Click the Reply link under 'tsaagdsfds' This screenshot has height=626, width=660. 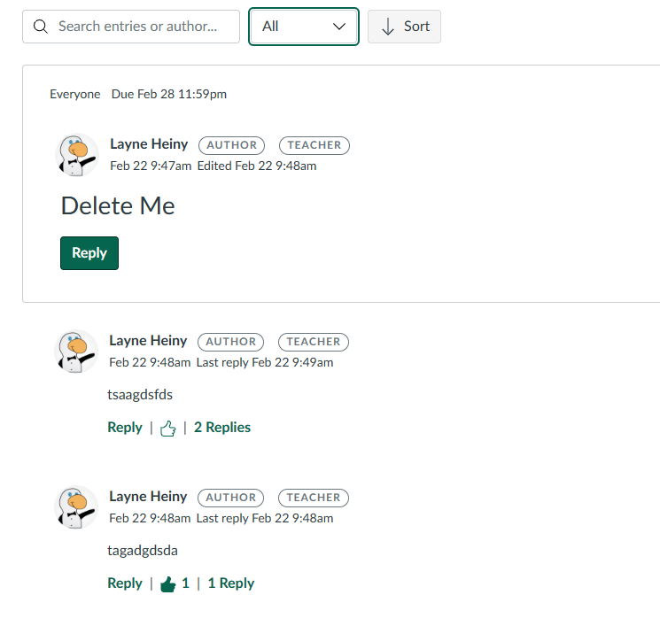click(x=125, y=428)
